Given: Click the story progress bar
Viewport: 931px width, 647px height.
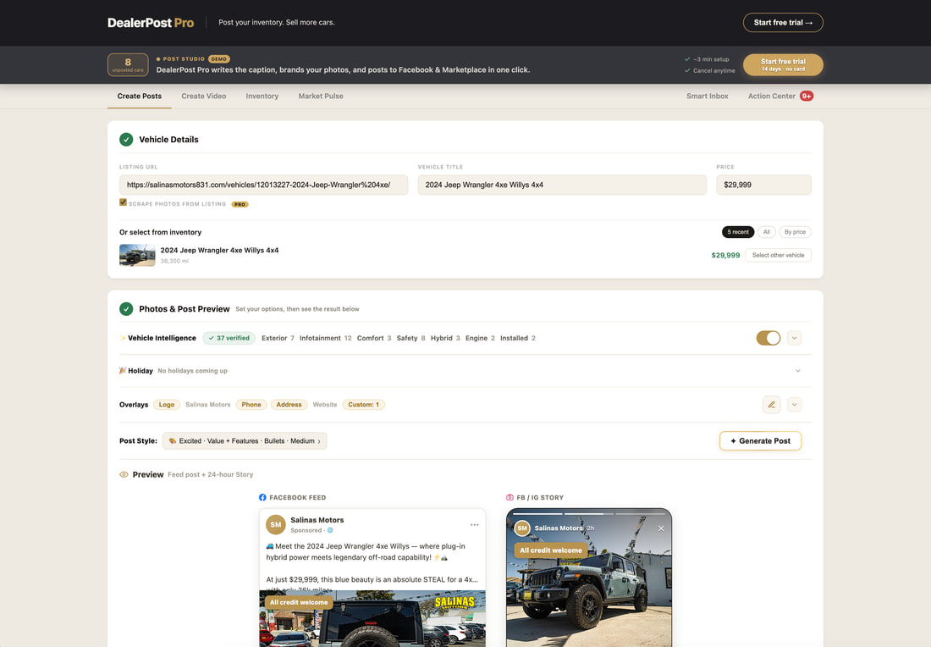Looking at the screenshot, I should (x=589, y=514).
